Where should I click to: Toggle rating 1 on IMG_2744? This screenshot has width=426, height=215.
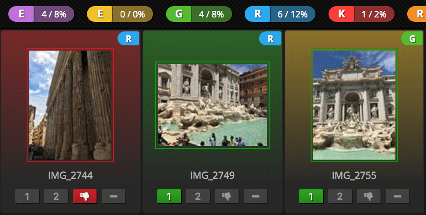click(27, 196)
